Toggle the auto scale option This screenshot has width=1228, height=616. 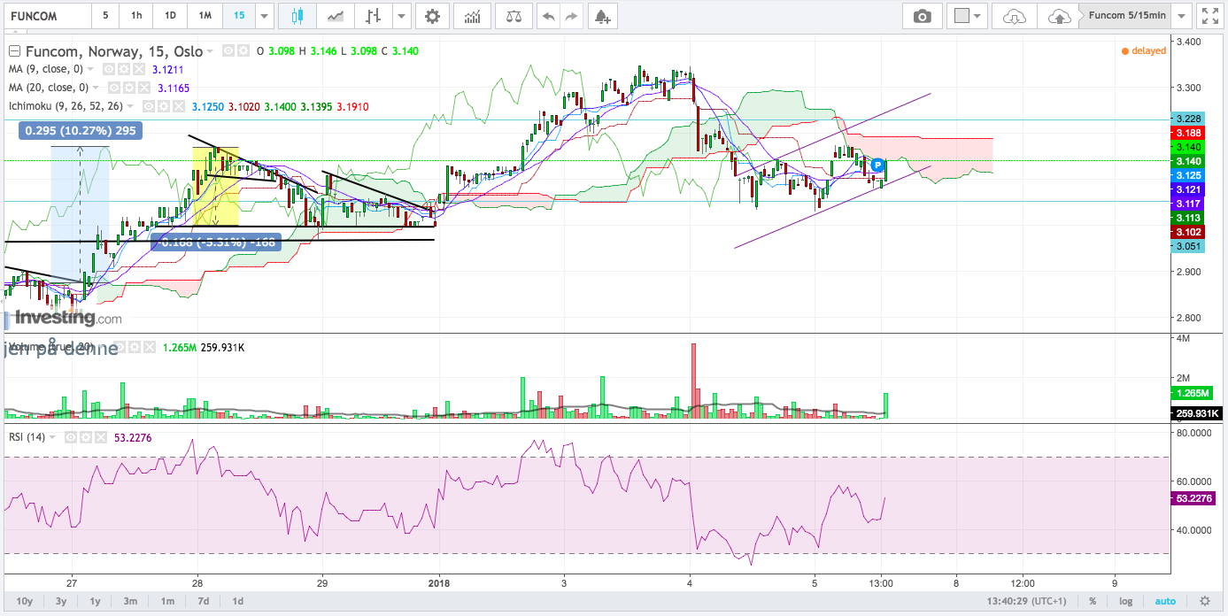[x=1165, y=601]
